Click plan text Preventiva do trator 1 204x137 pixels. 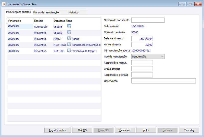(x=84, y=51)
